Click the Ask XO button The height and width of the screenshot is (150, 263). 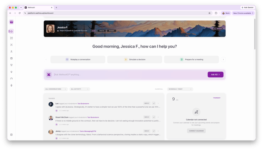[216, 75]
